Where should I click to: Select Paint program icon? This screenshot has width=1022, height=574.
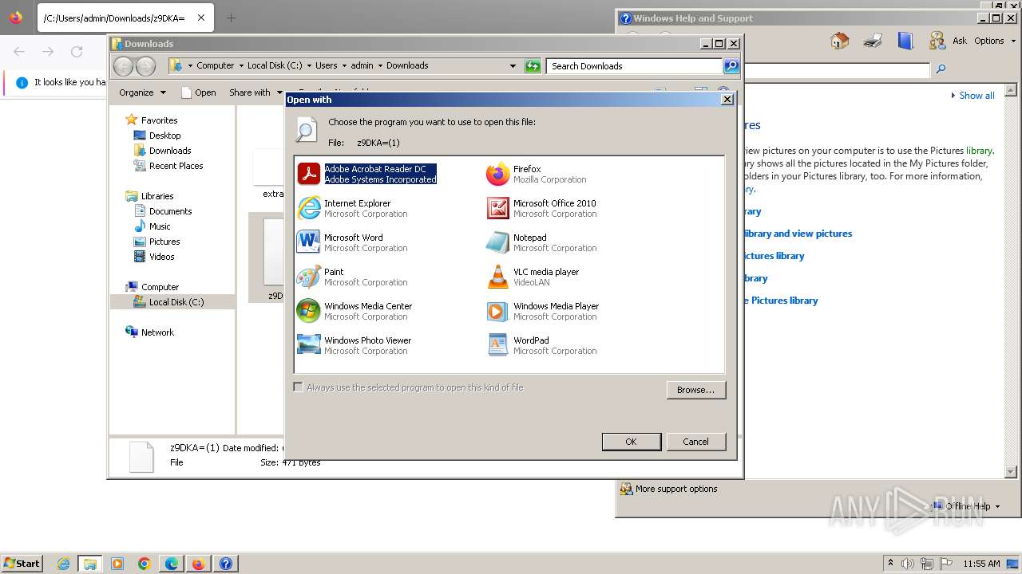[x=309, y=277]
